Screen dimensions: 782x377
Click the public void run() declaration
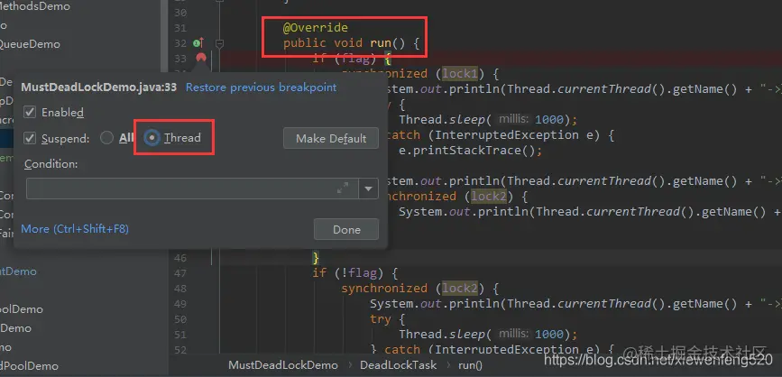click(x=351, y=43)
